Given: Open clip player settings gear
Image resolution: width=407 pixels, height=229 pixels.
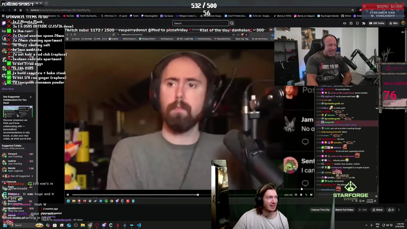Looking at the screenshot, I should click(301, 195).
